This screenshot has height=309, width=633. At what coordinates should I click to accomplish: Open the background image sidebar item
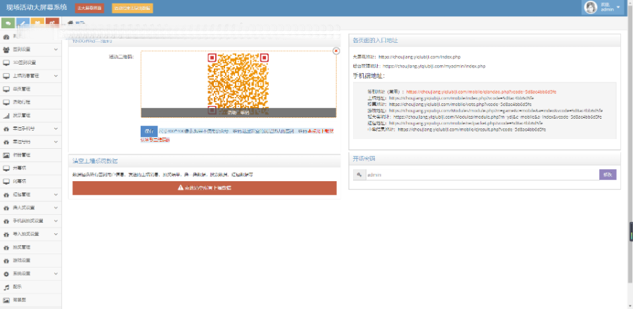(x=21, y=299)
